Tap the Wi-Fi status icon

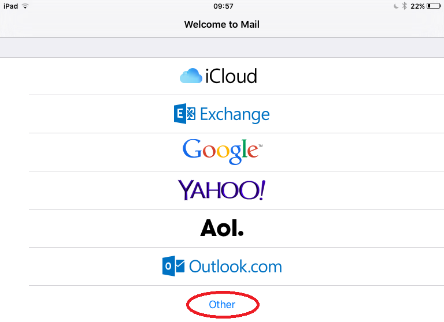[25, 6]
